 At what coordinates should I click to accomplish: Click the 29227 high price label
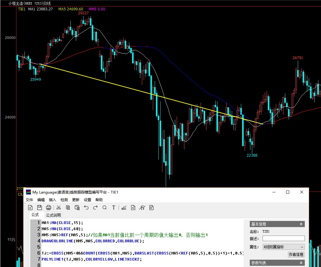[x=83, y=13]
